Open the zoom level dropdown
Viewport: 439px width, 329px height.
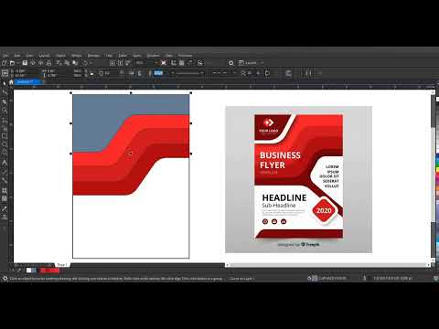155,63
